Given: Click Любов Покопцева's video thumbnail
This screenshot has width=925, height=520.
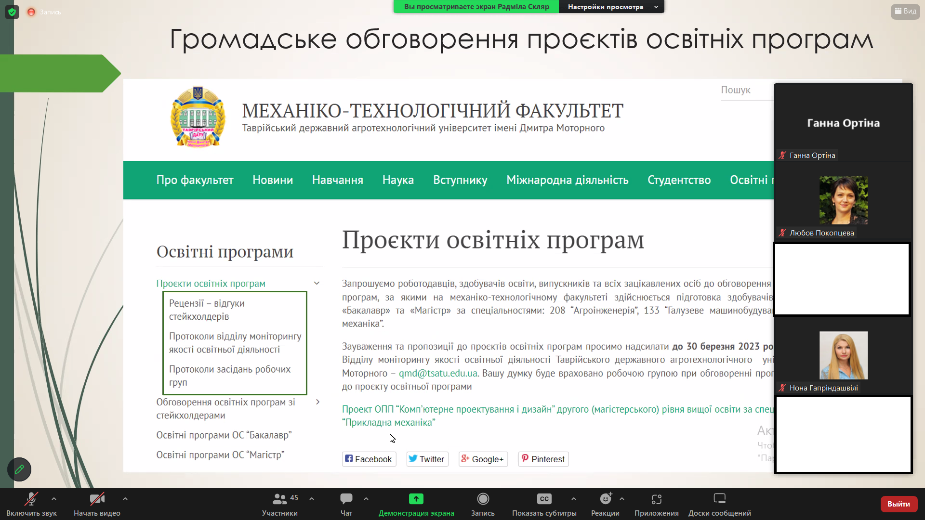Looking at the screenshot, I should 843,200.
